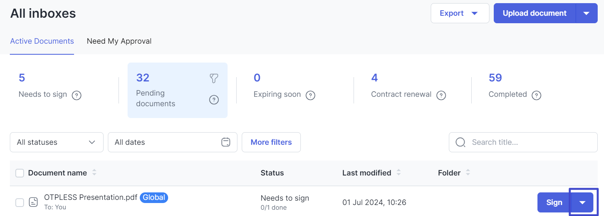Click the funnel filter icon on Pending documents
604x216 pixels.
213,78
